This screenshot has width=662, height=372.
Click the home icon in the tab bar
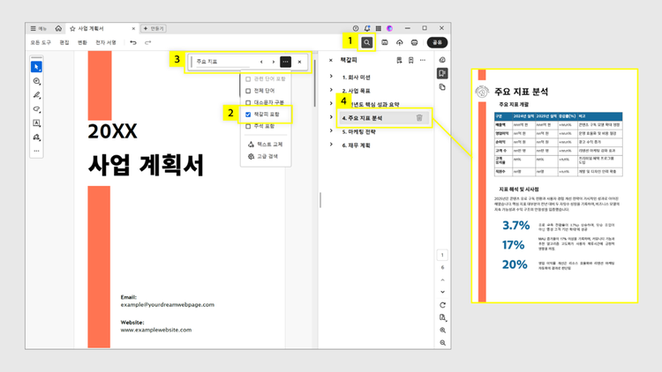tap(58, 28)
